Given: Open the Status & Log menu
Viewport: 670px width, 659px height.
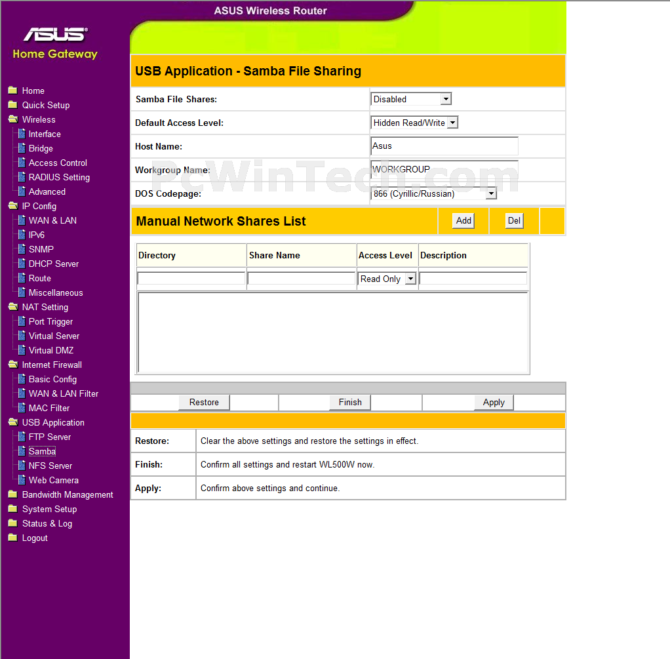Looking at the screenshot, I should (x=47, y=523).
